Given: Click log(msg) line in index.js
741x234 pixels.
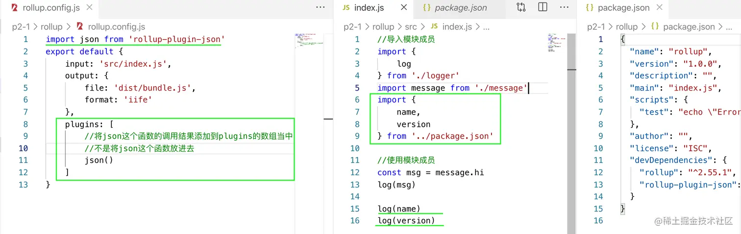Looking at the screenshot, I should pyautogui.click(x=396, y=185).
